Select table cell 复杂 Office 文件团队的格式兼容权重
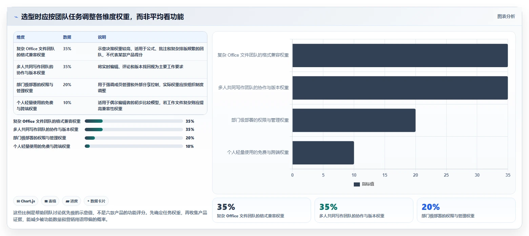Viewport: 529px width, 236px height. 36,52
